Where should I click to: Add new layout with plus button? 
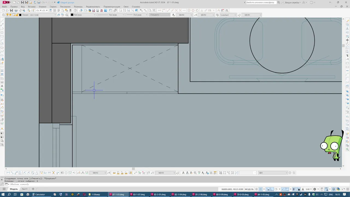(x=33, y=189)
